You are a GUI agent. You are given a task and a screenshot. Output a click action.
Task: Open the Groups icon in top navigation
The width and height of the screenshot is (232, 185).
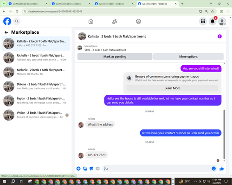138,21
